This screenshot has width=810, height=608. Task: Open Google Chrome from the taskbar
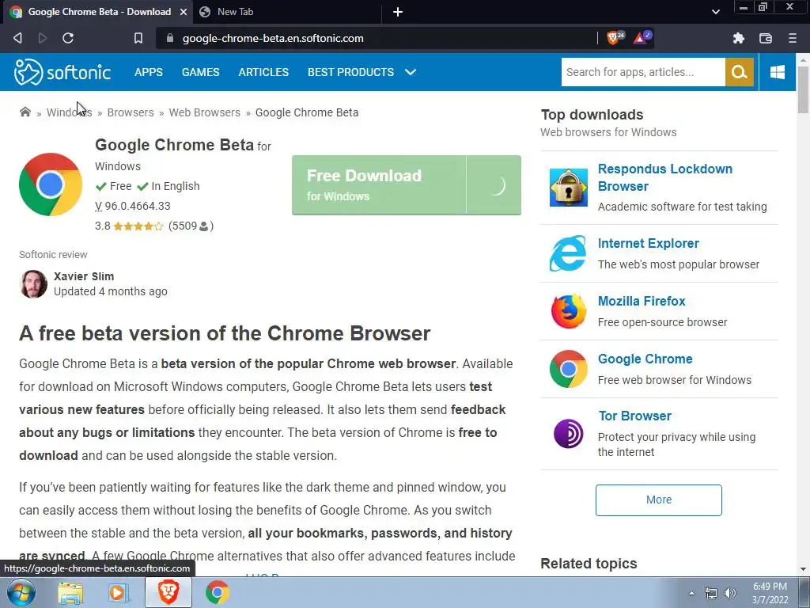pos(218,592)
